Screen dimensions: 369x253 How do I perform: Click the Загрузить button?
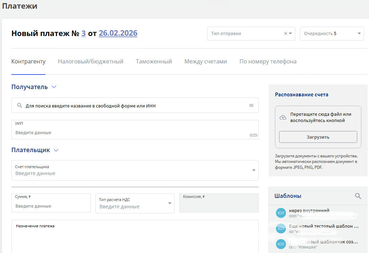click(318, 137)
